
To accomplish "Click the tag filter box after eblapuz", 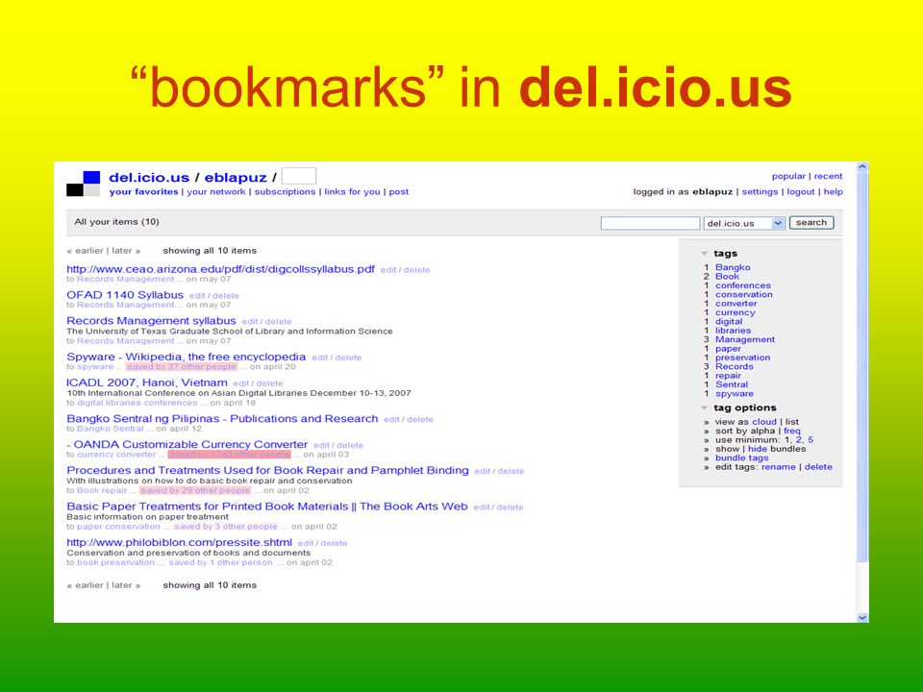I will [x=299, y=176].
